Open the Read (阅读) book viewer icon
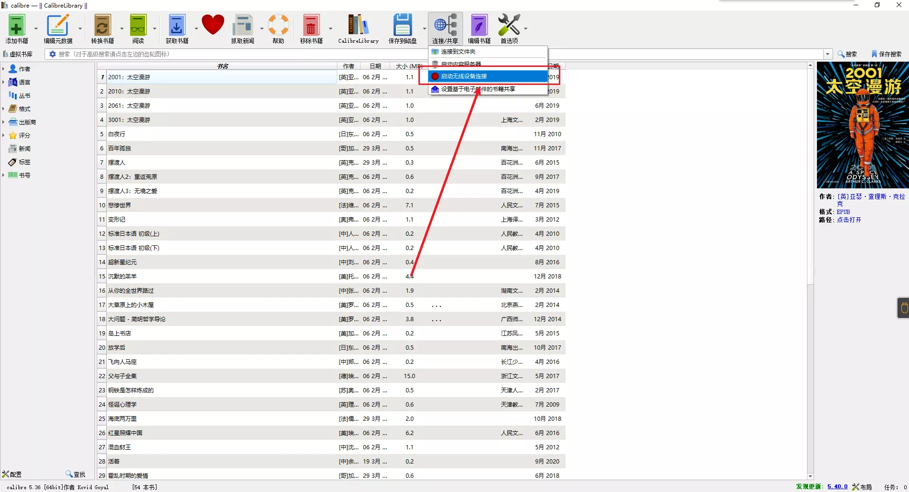This screenshot has height=492, width=909. coord(138,28)
